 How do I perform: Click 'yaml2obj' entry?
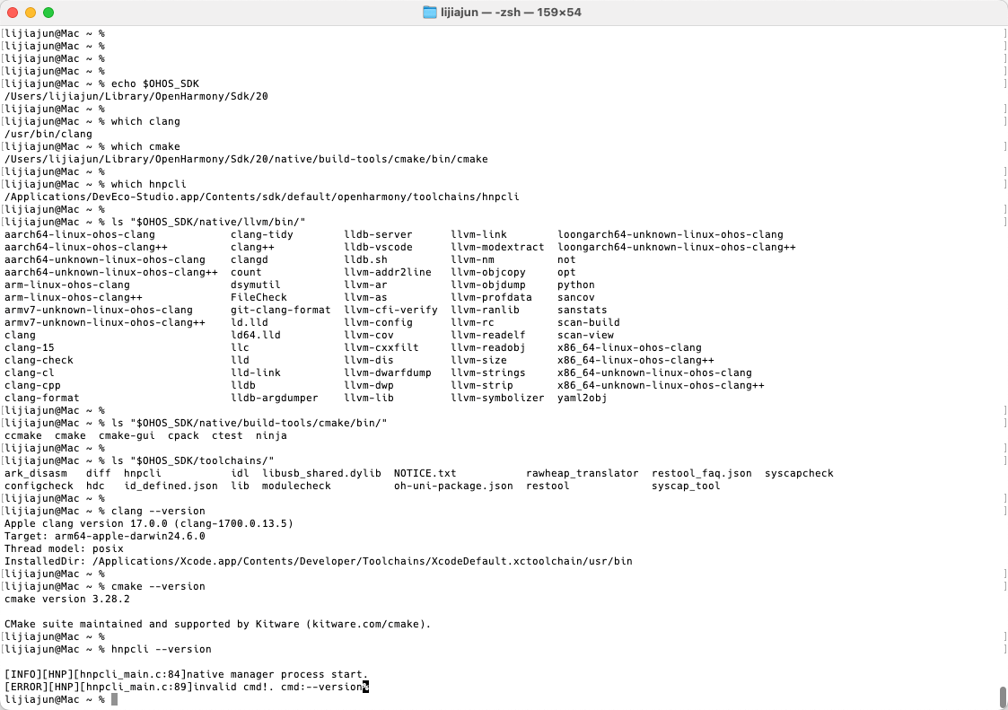[x=583, y=399]
